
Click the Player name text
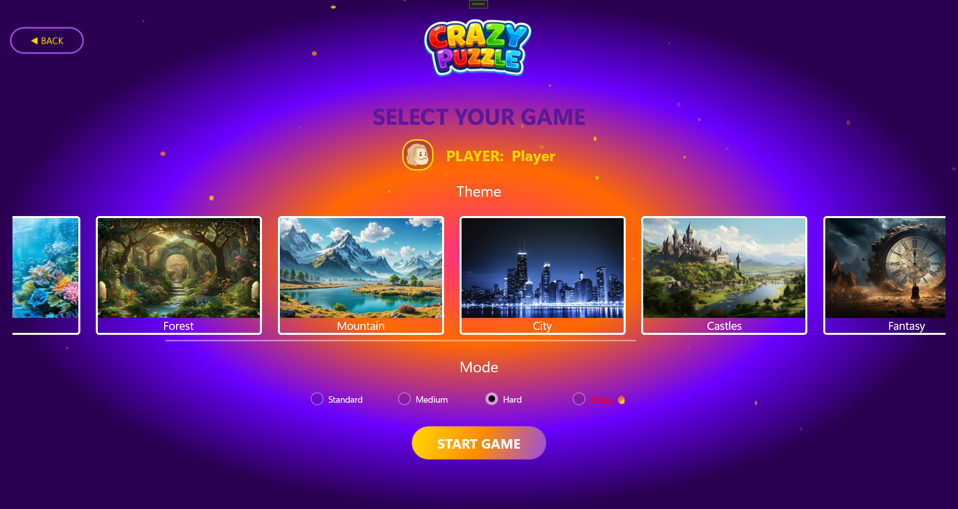point(533,156)
